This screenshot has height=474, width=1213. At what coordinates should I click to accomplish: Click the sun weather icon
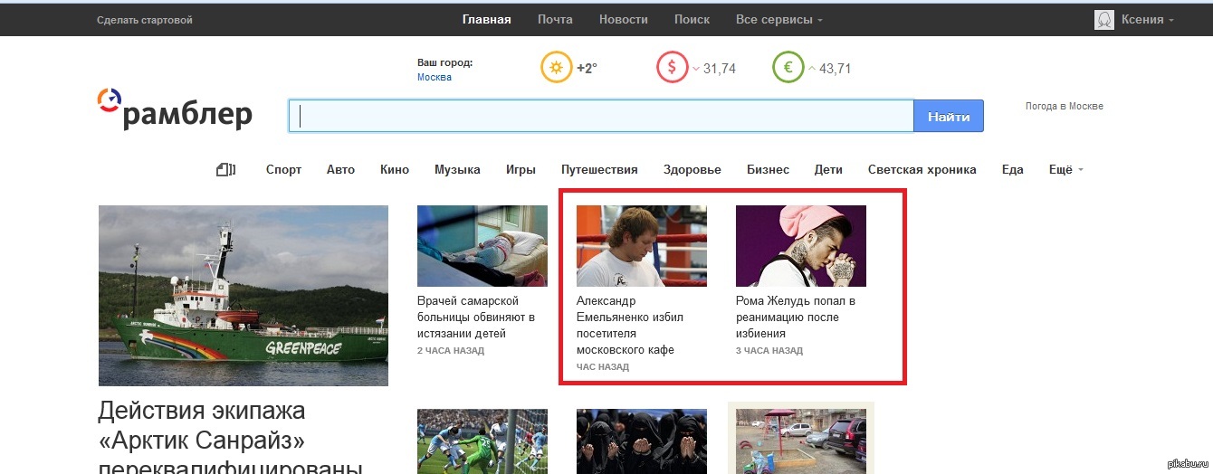[556, 68]
